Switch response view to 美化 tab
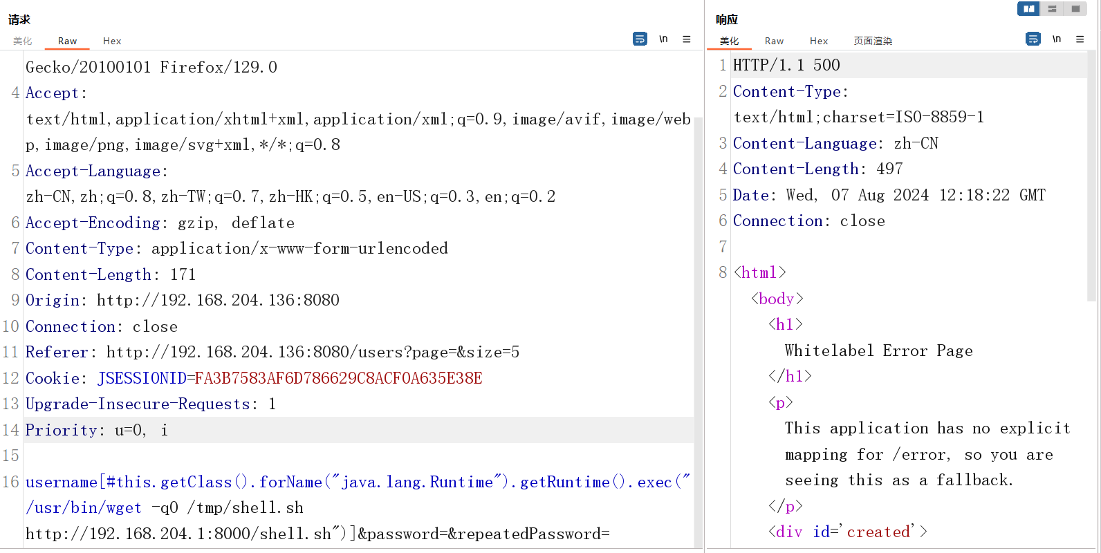Viewport: 1101px width, 553px height. coord(729,41)
